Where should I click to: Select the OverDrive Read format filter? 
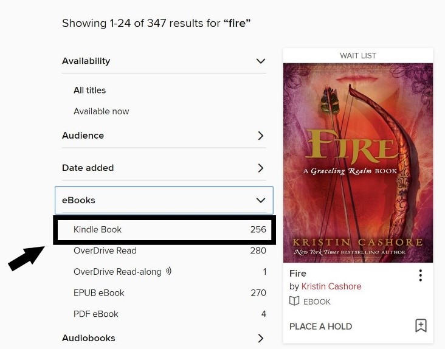[105, 251]
